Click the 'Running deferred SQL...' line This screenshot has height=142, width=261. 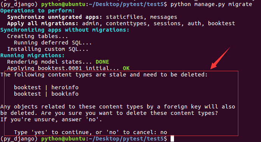click(53, 43)
